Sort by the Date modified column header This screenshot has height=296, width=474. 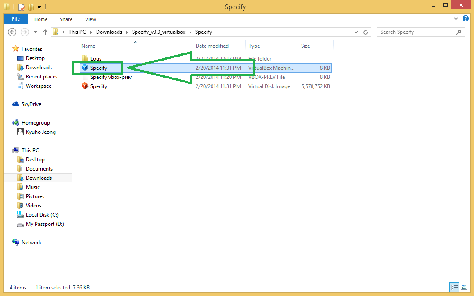(x=212, y=46)
